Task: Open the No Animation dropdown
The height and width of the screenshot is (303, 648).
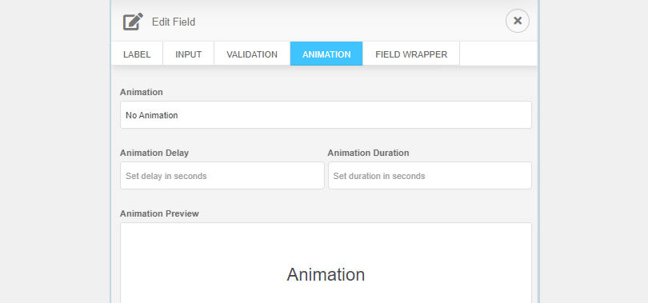Action: (x=326, y=115)
